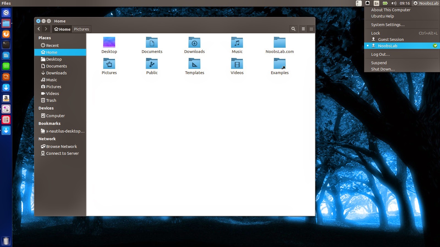Select Recent in the Places sidebar
Image resolution: width=440 pixels, height=247 pixels.
pyautogui.click(x=60, y=45)
